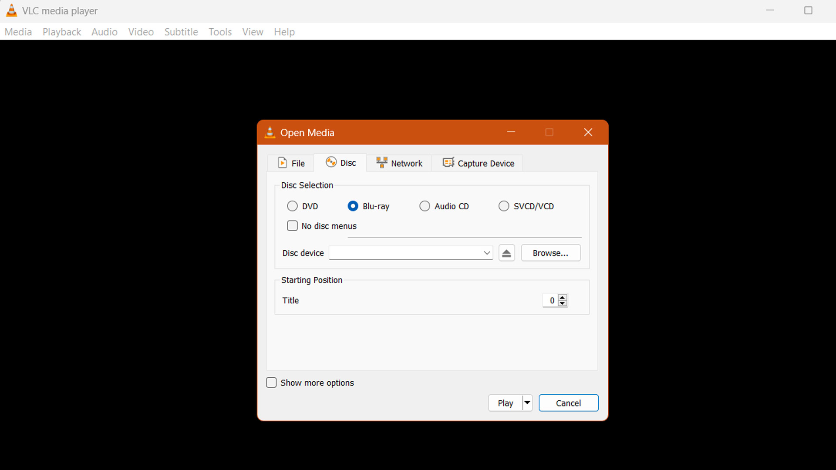Increment the Title starting position stepper

pyautogui.click(x=563, y=297)
